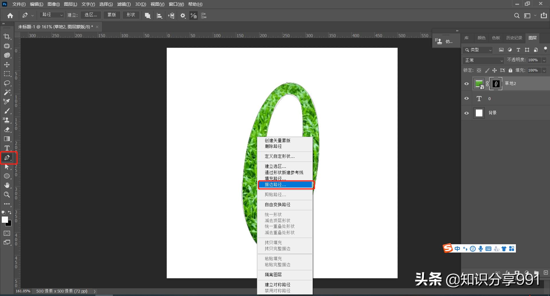Click the 选区 button in the options bar
The width and height of the screenshot is (550, 296).
91,15
